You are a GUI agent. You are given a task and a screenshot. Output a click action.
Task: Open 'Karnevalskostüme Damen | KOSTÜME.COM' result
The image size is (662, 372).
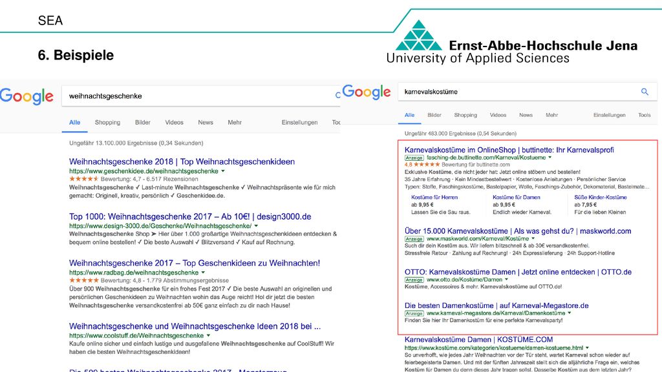pyautogui.click(x=479, y=340)
